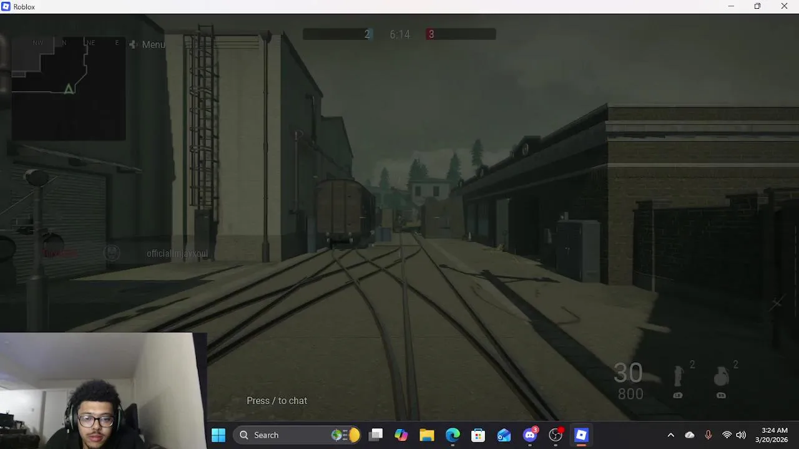Open the in-game Menu button

pyautogui.click(x=147, y=44)
